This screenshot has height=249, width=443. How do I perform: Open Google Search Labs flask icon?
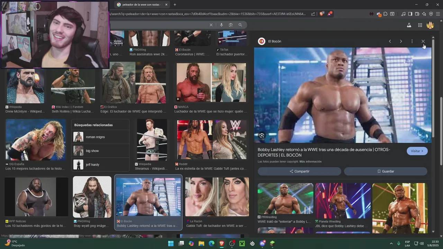409,25
